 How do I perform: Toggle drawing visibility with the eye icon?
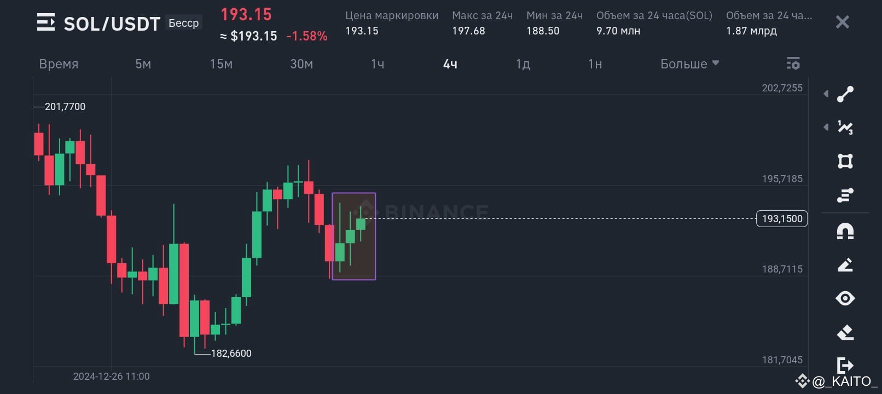click(x=845, y=298)
